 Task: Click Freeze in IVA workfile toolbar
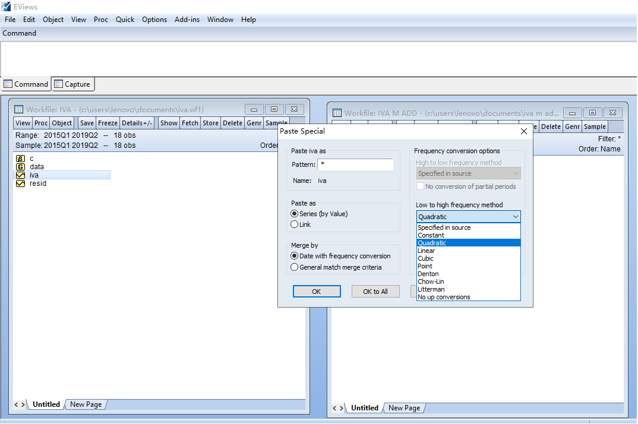(x=108, y=123)
